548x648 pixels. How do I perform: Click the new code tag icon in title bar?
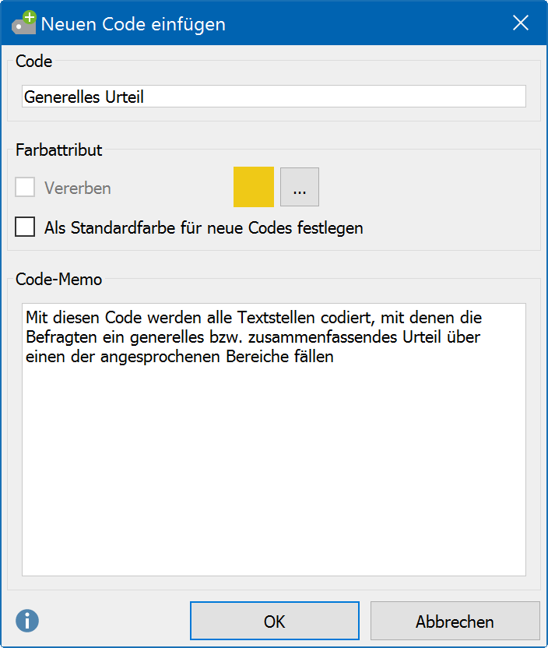point(23,23)
